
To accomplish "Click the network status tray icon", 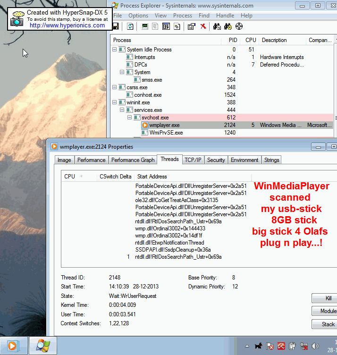I will pyautogui.click(x=304, y=346).
